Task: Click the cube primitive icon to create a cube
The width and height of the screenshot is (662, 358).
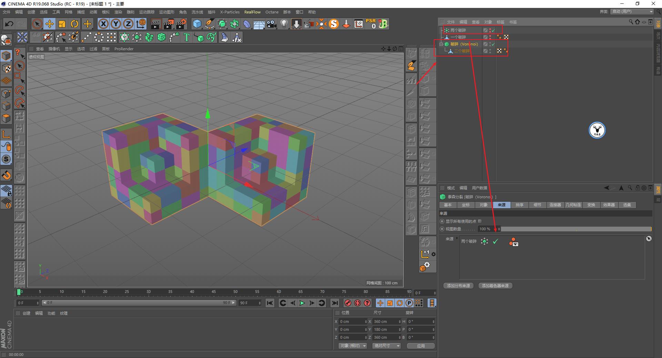Action: click(197, 24)
